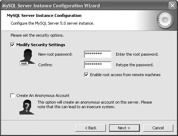Focus the Confirm password field
Viewport: 178px width, 136px height.
point(97,65)
